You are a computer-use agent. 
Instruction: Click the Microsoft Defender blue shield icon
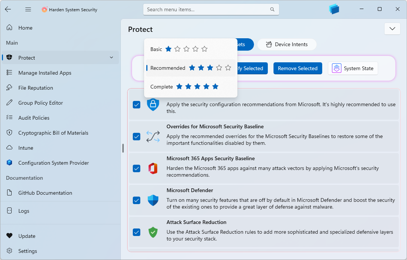(153, 200)
